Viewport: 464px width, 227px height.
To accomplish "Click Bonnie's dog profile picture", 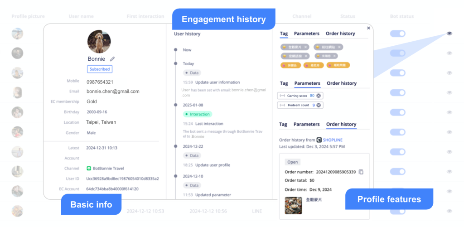I will 99,42.
